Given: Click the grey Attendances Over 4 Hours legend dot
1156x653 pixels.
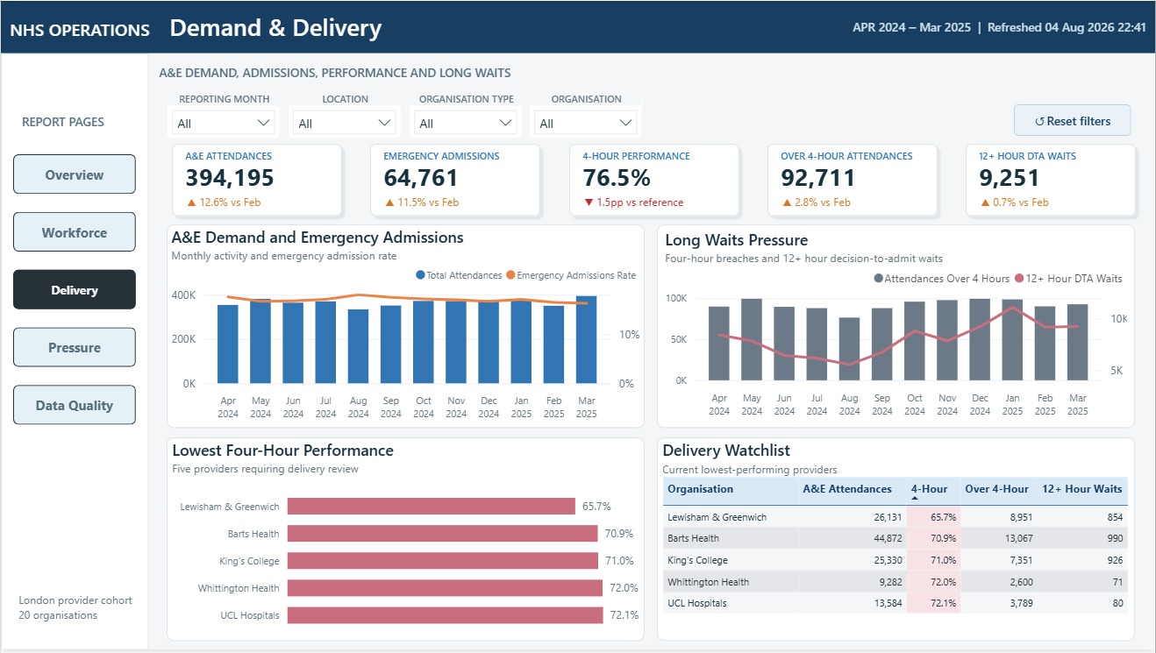Looking at the screenshot, I should pyautogui.click(x=878, y=279).
